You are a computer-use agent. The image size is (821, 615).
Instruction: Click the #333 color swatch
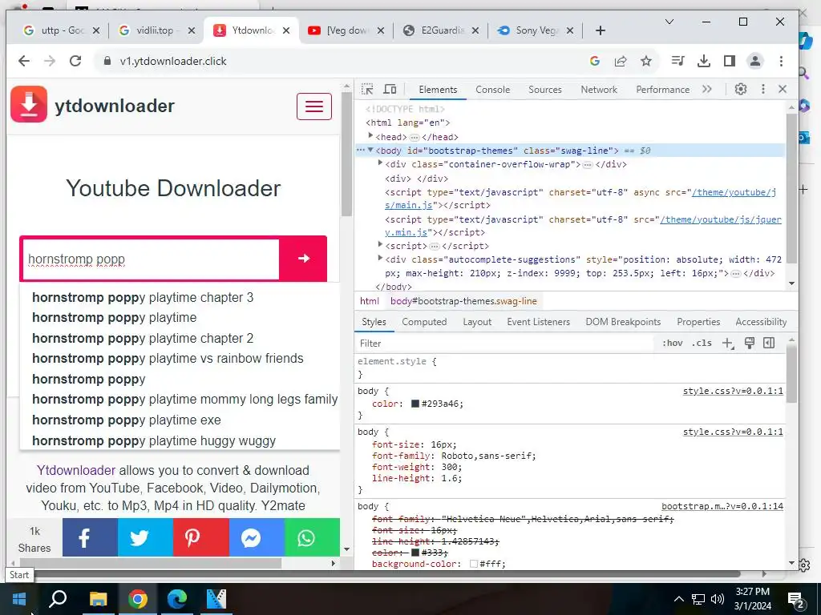[x=415, y=553]
